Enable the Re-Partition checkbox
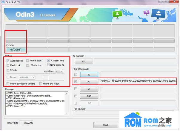The width and height of the screenshot is (180, 131). 27,60
